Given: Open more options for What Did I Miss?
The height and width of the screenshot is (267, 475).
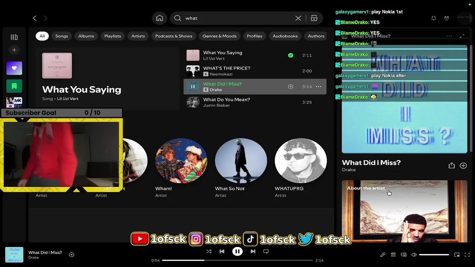Looking at the screenshot, I should 318,86.
